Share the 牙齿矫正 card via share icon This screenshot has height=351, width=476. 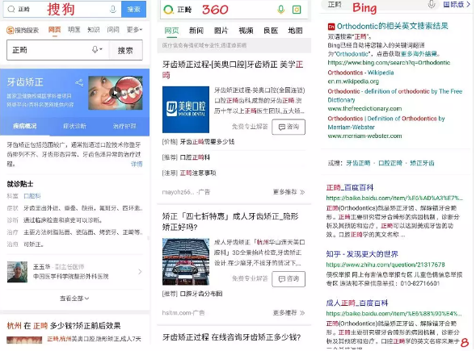pos(79,82)
